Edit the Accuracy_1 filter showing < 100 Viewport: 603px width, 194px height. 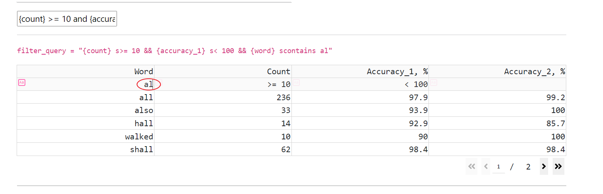click(363, 84)
